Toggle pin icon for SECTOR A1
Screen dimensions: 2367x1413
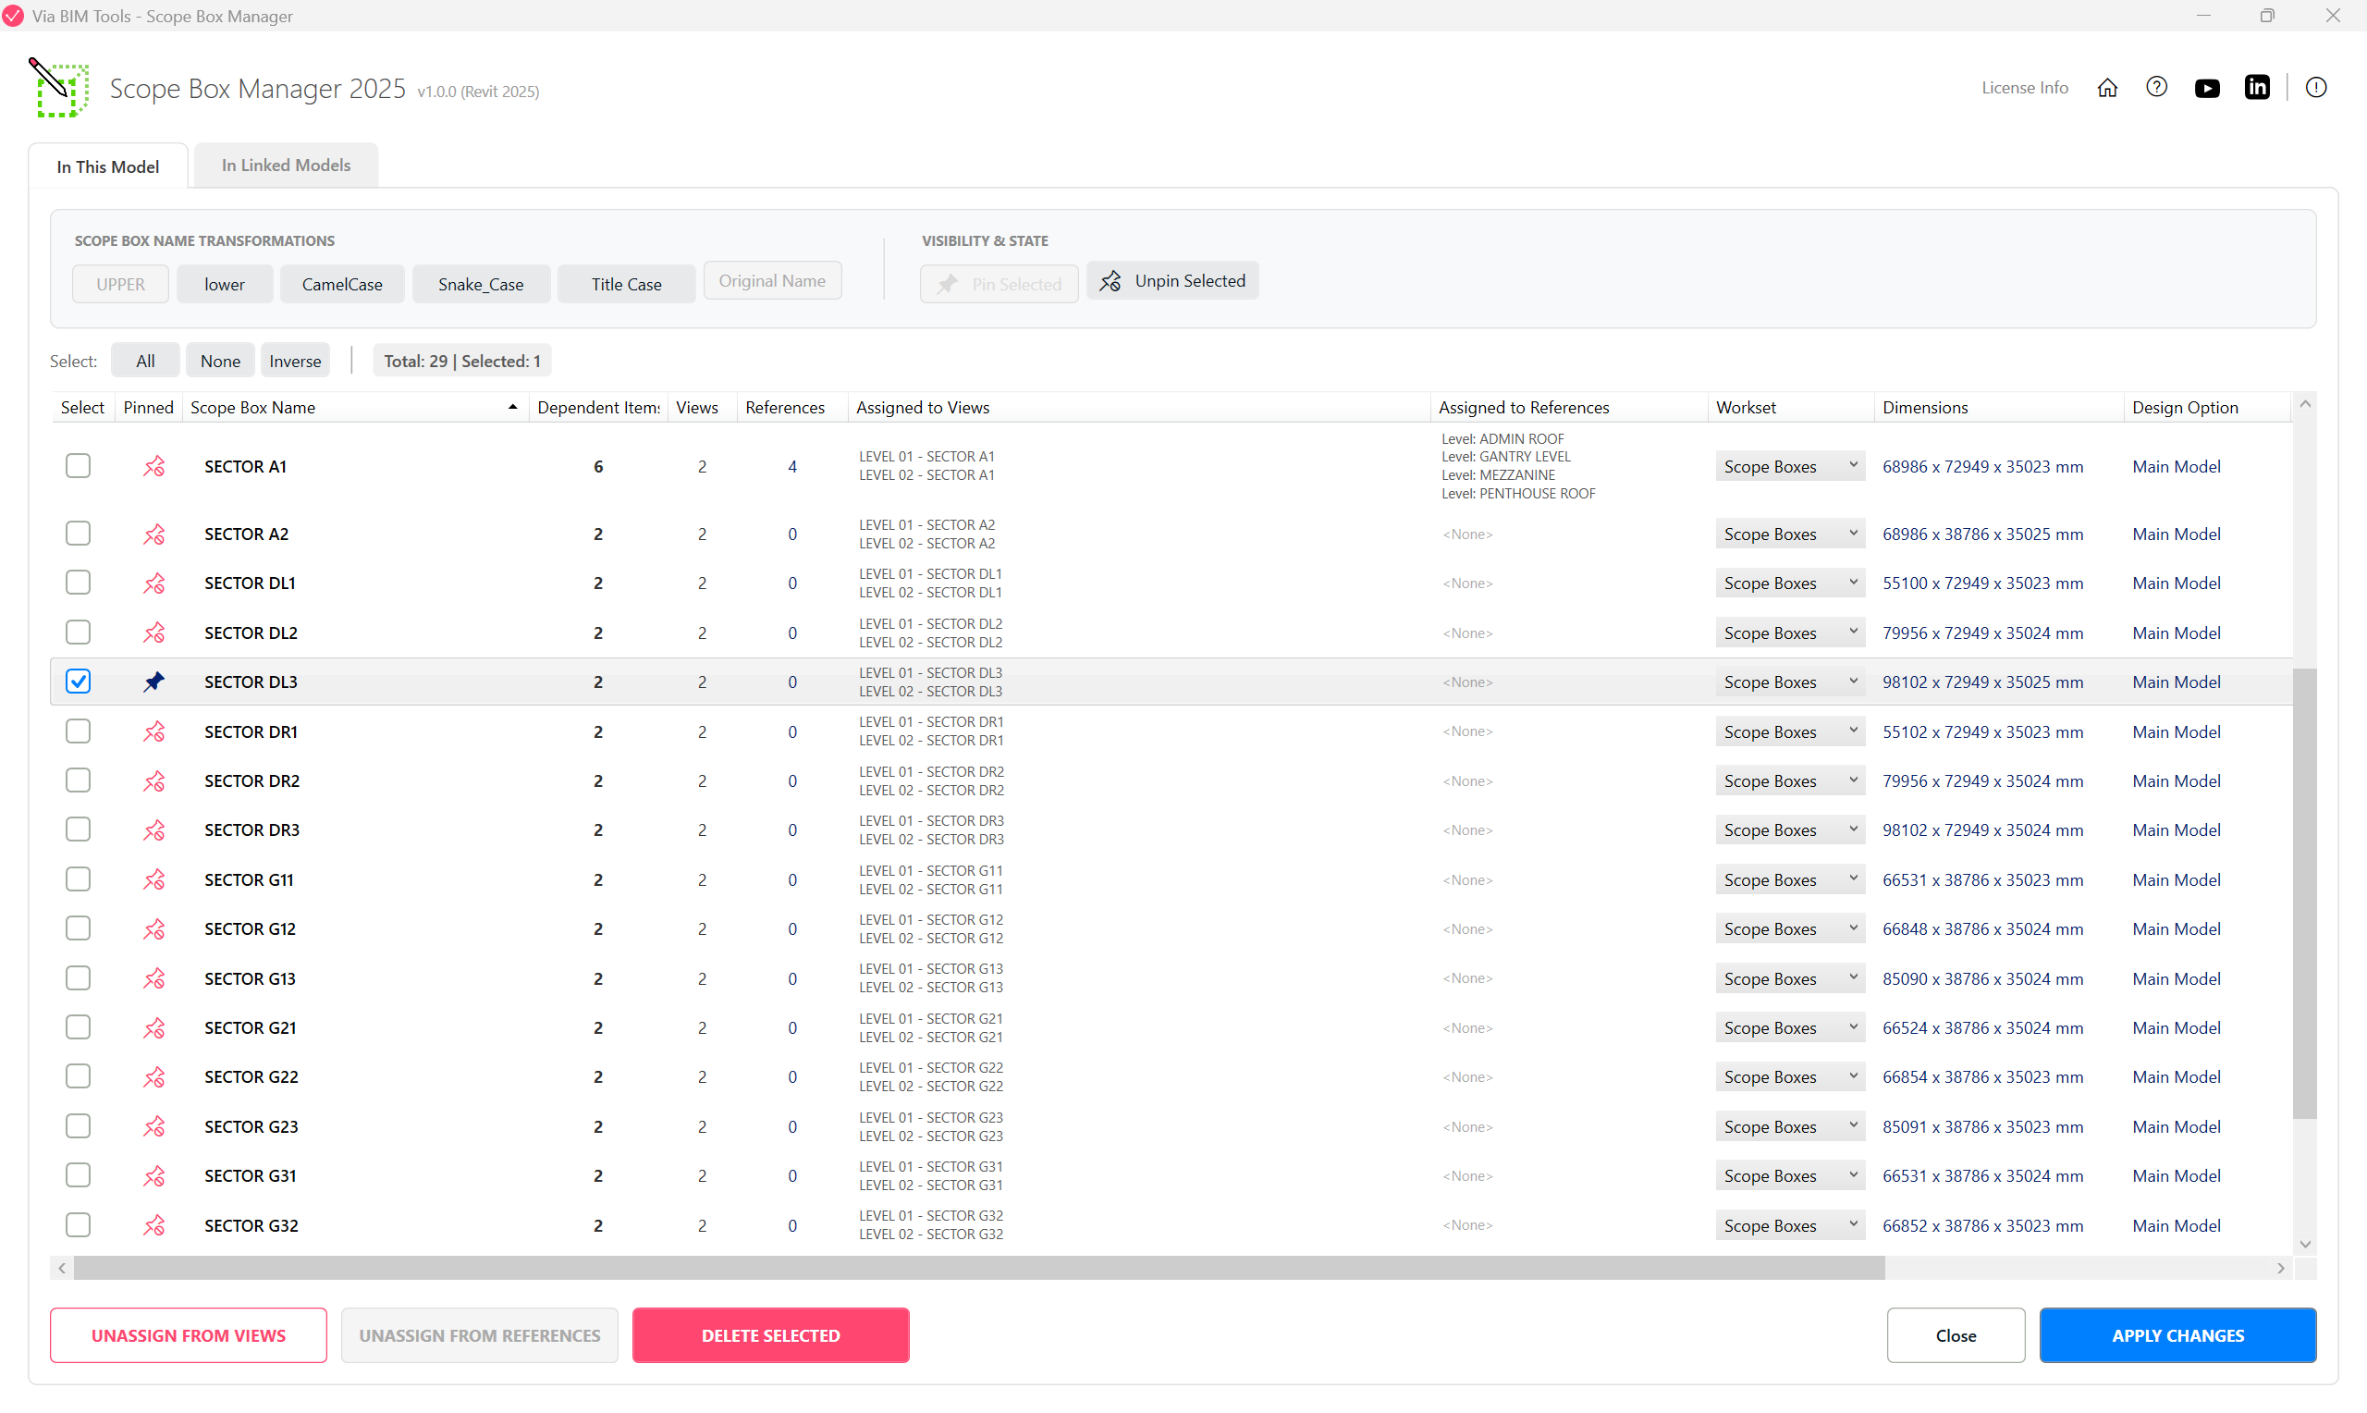[x=154, y=467]
